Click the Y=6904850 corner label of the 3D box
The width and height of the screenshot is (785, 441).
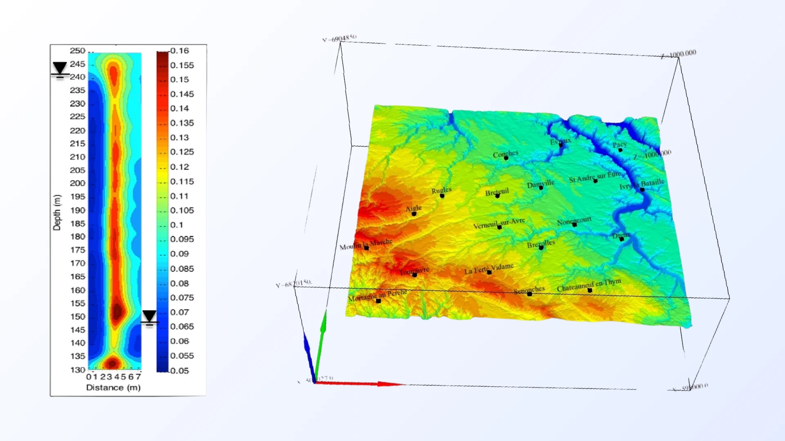[339, 39]
